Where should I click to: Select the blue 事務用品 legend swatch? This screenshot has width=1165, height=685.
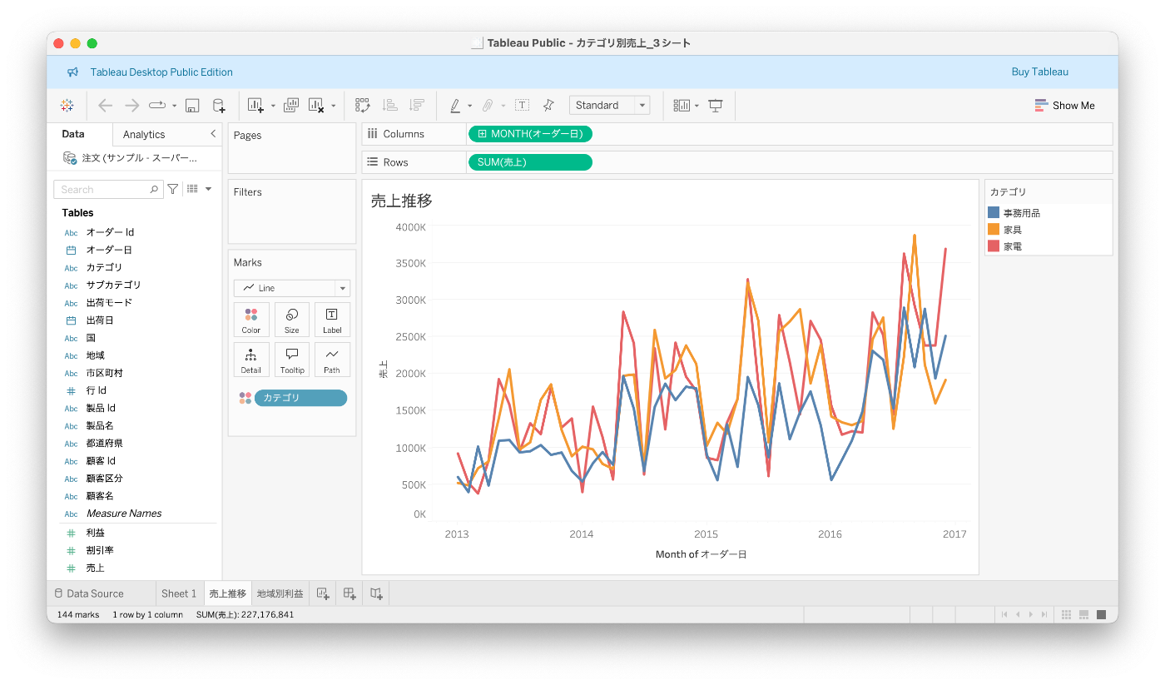[x=994, y=213]
